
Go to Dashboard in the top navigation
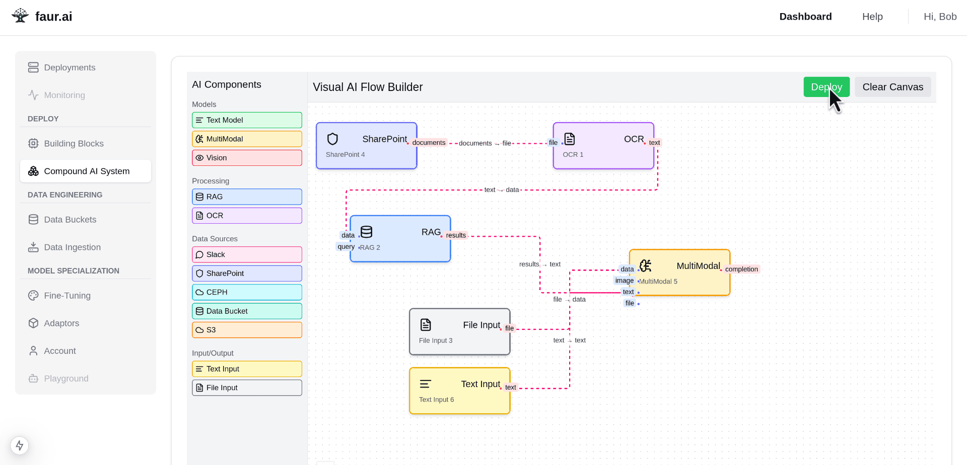coord(805,17)
